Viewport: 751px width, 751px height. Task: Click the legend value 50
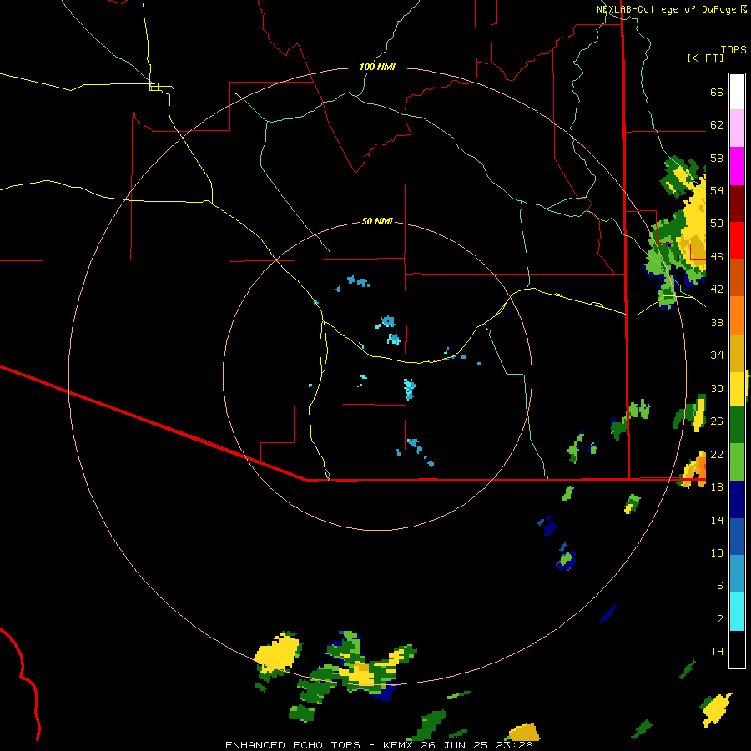[717, 224]
